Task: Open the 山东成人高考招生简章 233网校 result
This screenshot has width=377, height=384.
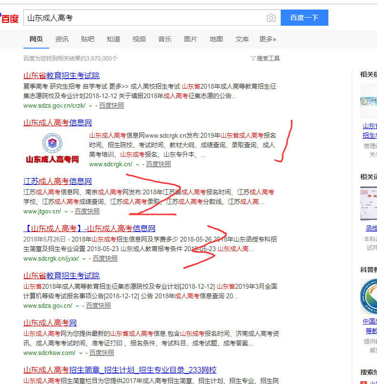Action: [120, 370]
